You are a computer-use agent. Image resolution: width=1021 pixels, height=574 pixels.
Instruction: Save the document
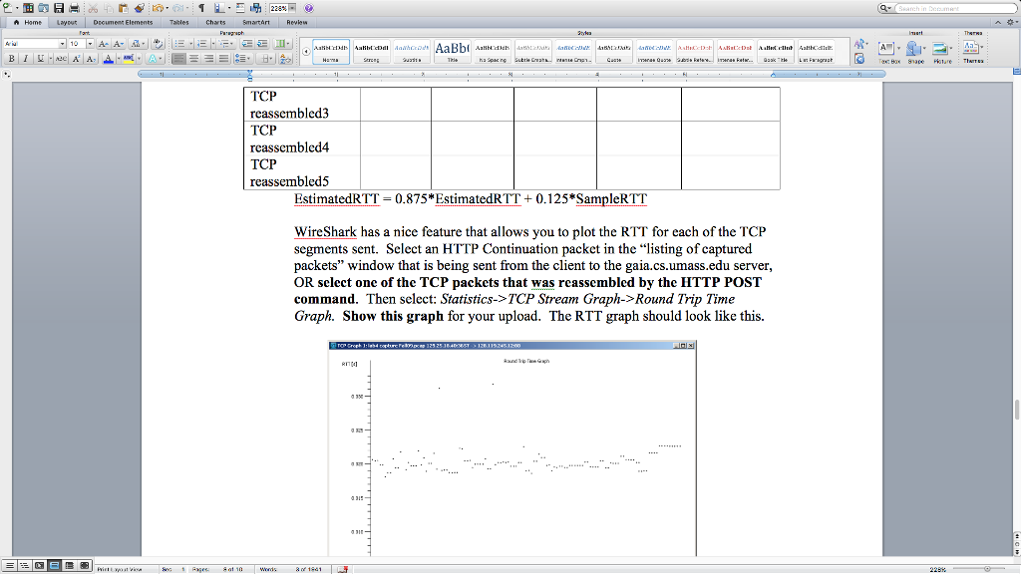pos(59,8)
